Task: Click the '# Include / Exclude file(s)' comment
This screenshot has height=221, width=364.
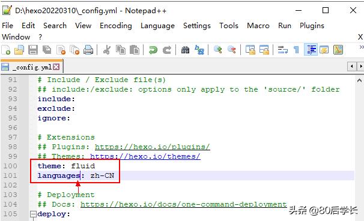Action: click(102, 80)
